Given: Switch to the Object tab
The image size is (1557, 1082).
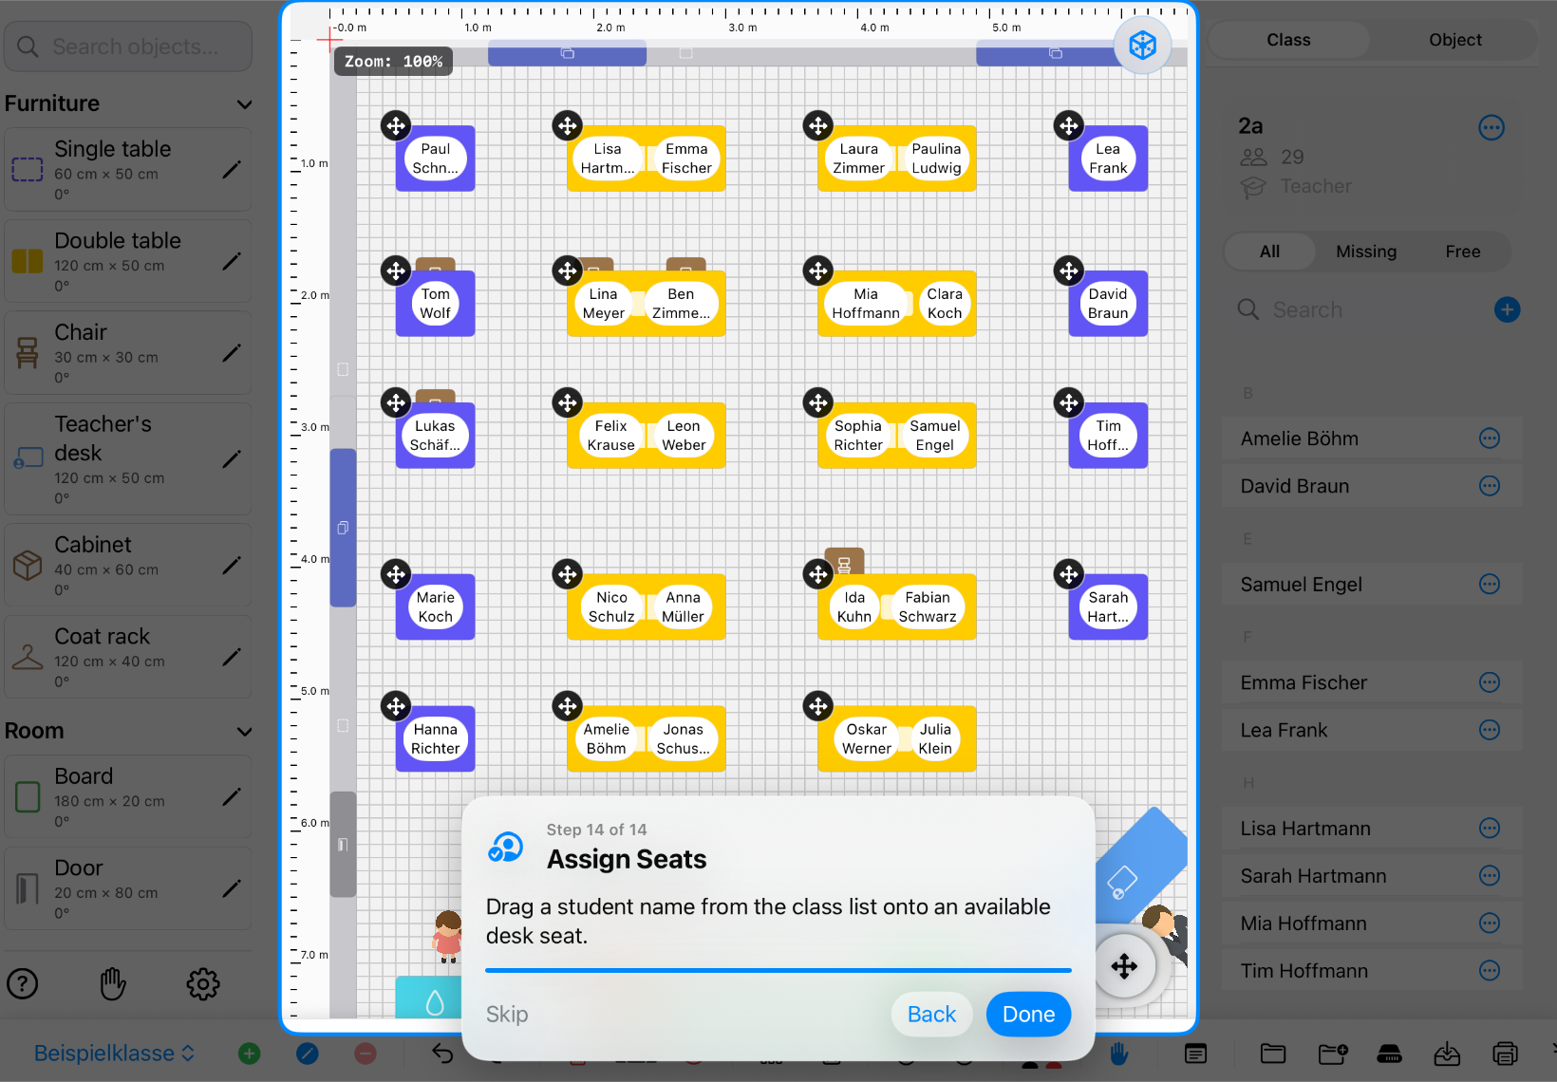Looking at the screenshot, I should (1454, 40).
